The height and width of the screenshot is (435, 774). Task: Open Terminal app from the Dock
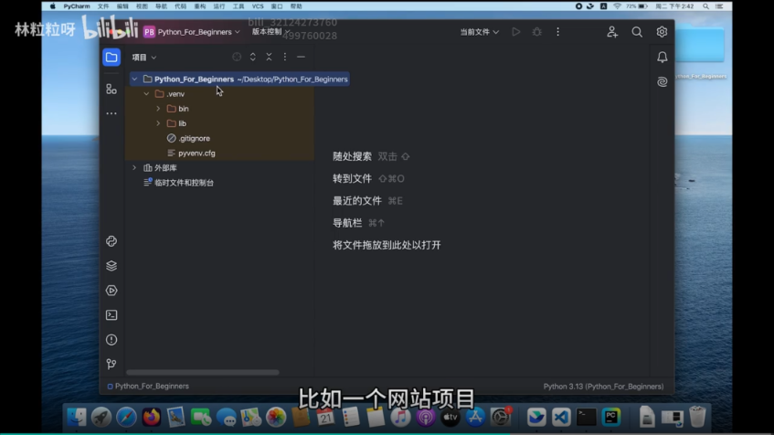point(586,418)
